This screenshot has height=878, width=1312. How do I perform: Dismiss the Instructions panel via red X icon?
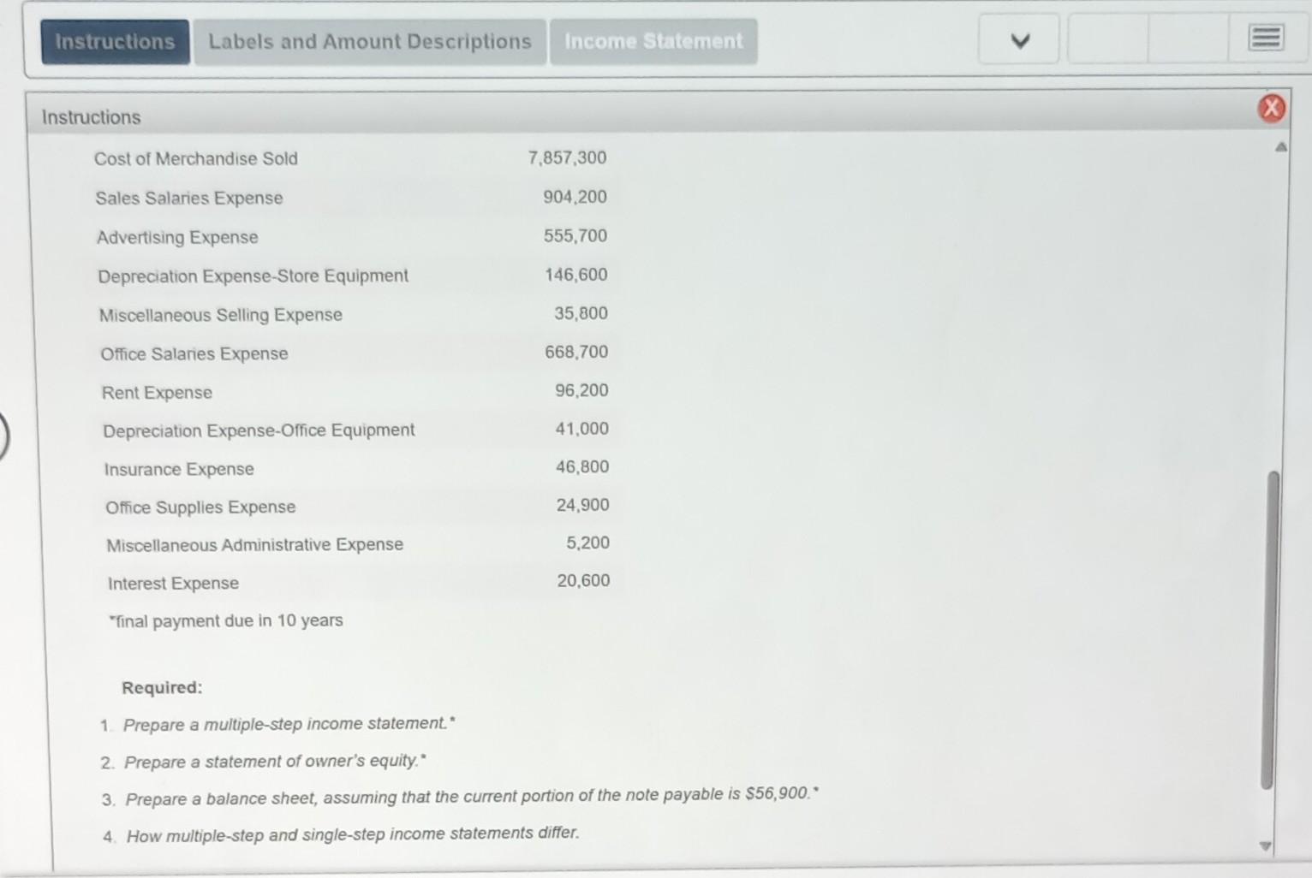coord(1272,108)
